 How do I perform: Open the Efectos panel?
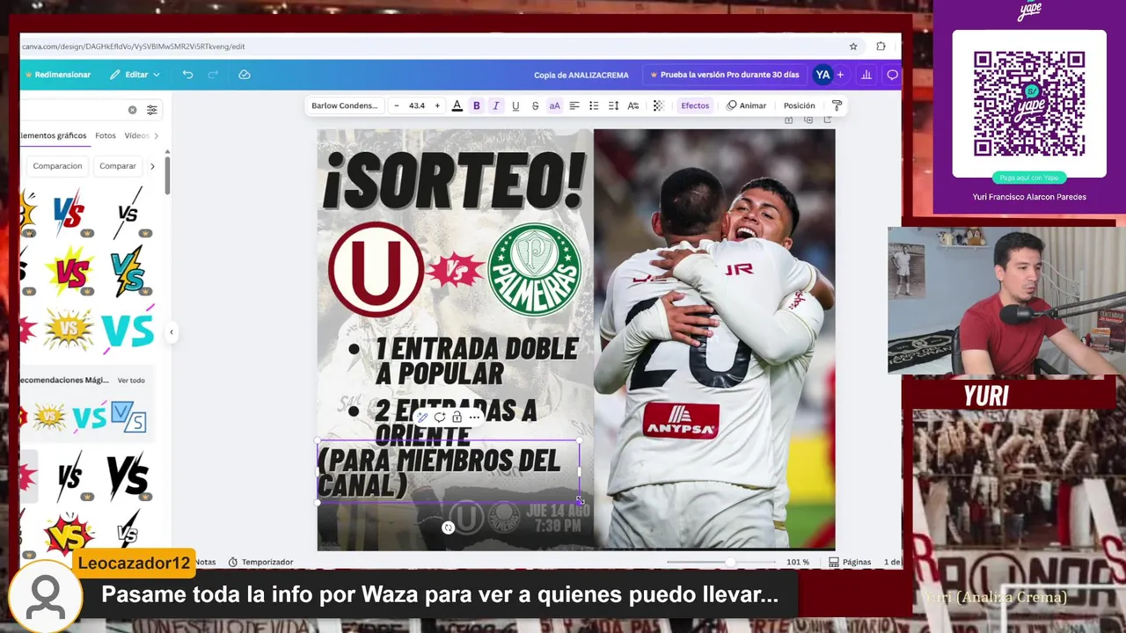[x=695, y=105]
